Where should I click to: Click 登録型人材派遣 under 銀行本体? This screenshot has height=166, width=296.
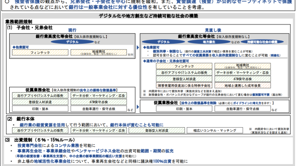[157, 130]
